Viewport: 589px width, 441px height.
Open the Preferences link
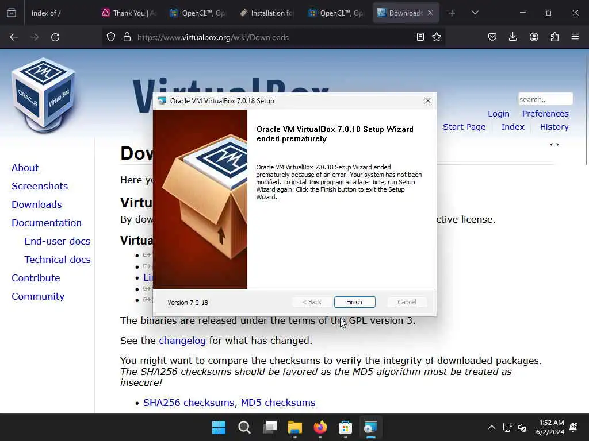(545, 114)
